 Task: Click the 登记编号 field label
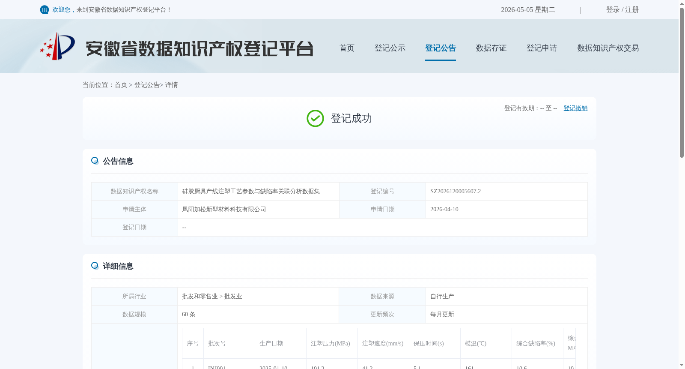point(382,192)
